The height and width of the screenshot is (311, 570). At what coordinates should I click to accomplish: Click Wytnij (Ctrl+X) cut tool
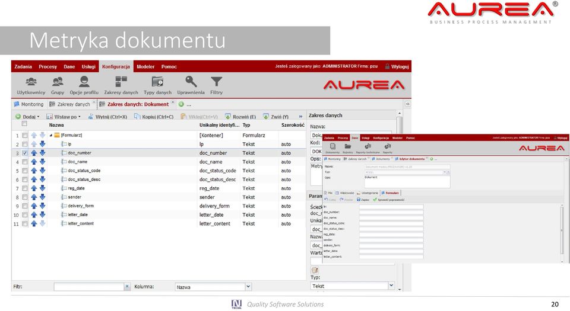coord(107,117)
